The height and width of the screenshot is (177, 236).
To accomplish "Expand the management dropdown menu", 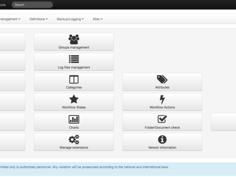I will coord(10,19).
